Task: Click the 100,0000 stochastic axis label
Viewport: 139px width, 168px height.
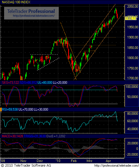Action: (x=132, y=87)
